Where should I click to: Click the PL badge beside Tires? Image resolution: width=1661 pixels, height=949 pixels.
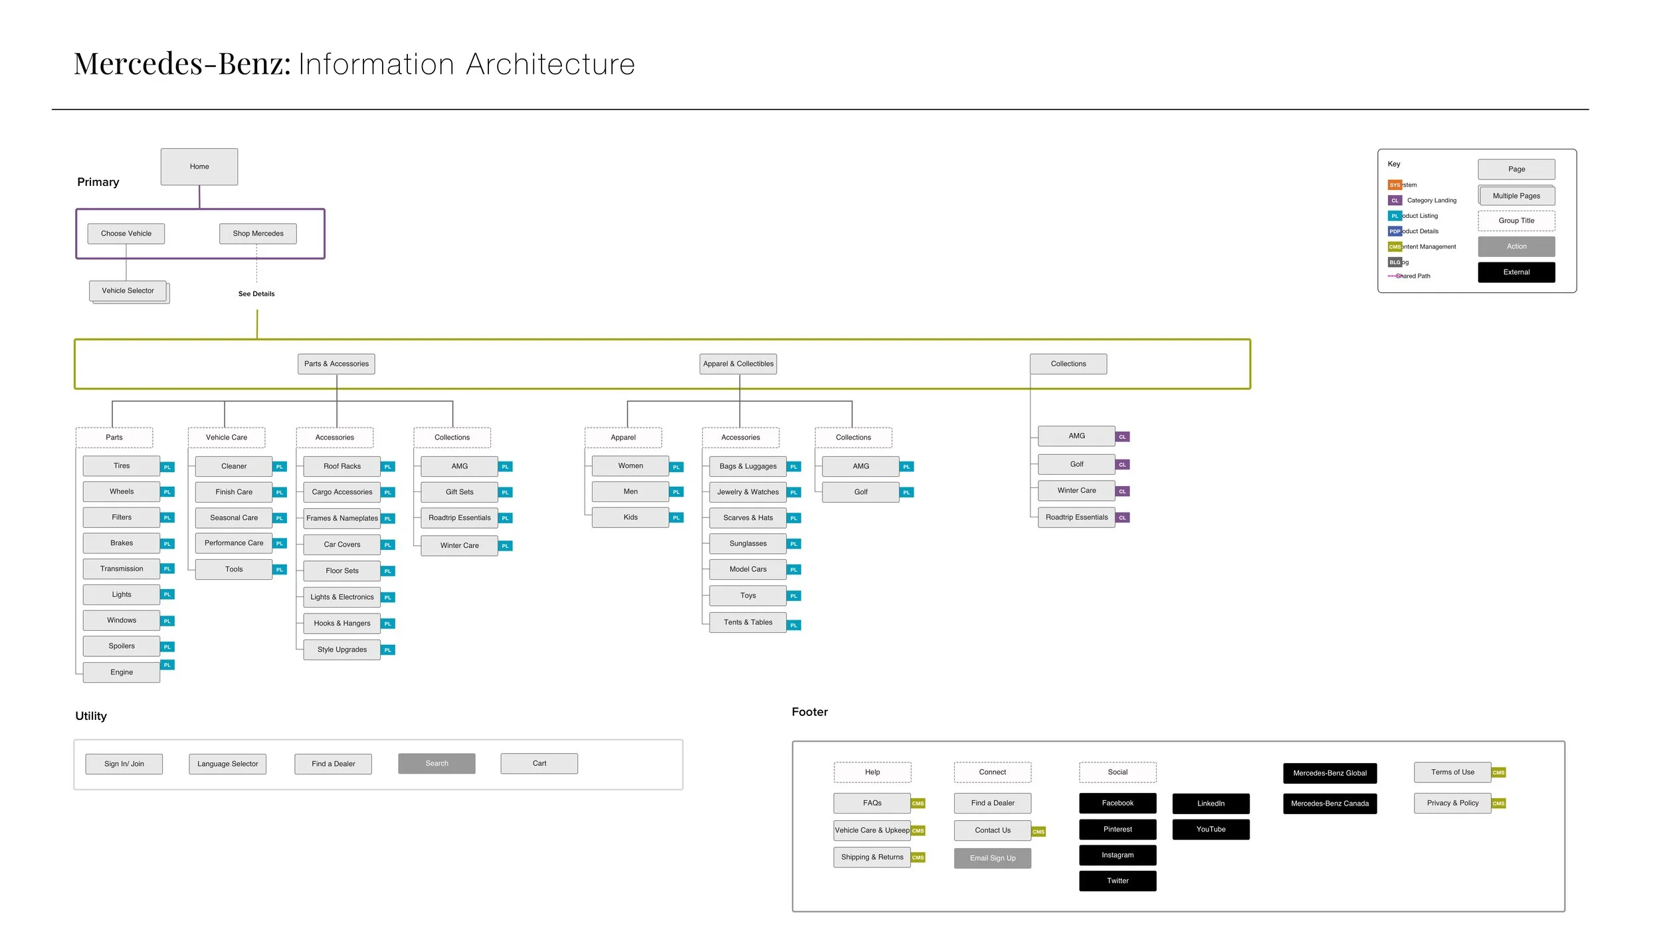coord(167,467)
